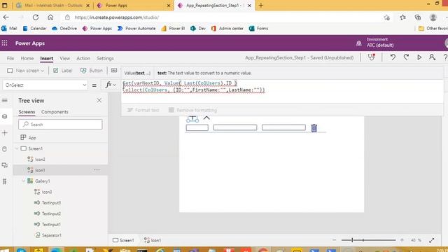Switch to the Components tab
Image resolution: width=448 pixels, height=252 pixels.
coord(55,112)
